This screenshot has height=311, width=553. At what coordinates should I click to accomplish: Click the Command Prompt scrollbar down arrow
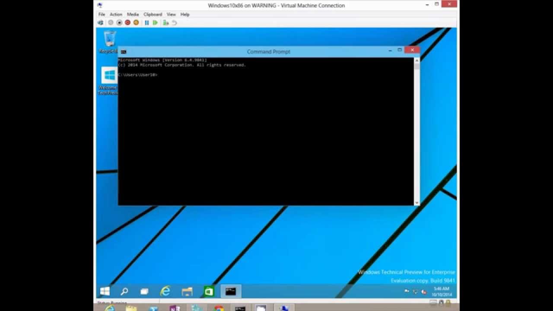click(x=417, y=203)
